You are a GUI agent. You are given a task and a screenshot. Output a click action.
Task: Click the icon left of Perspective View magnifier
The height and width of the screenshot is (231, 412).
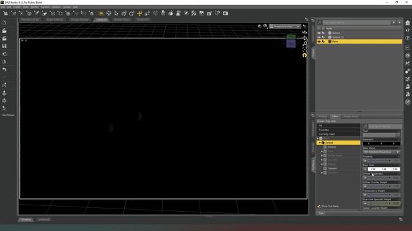[259, 26]
